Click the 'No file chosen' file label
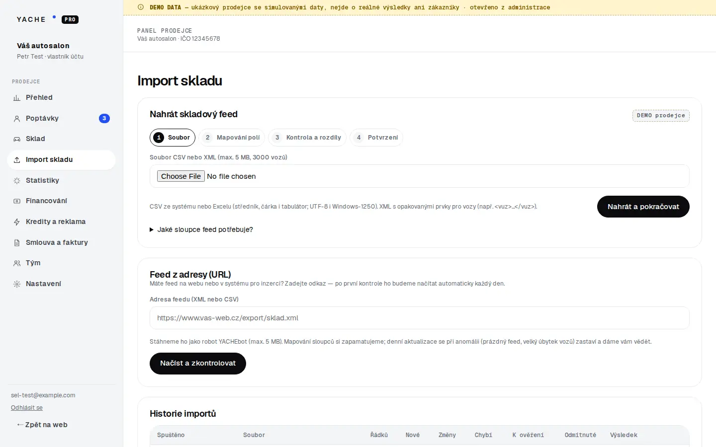This screenshot has width=716, height=447. pyautogui.click(x=231, y=176)
